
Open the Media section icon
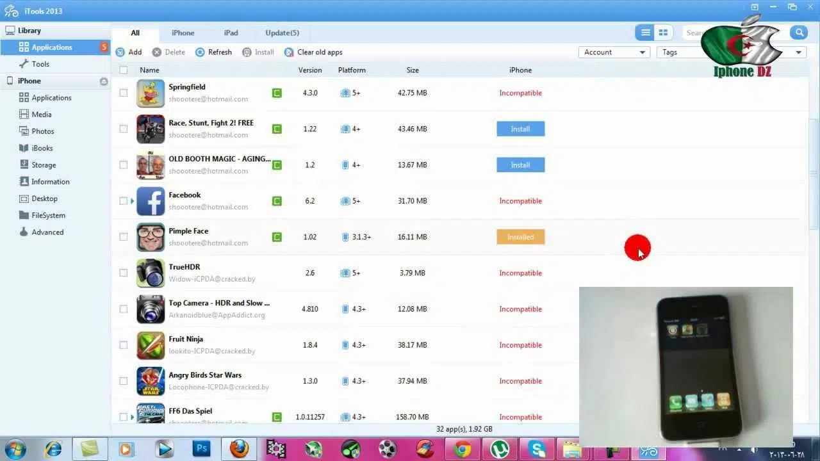coord(24,115)
